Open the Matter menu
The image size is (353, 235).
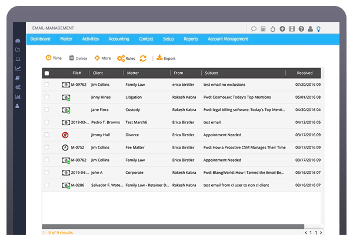click(66, 39)
